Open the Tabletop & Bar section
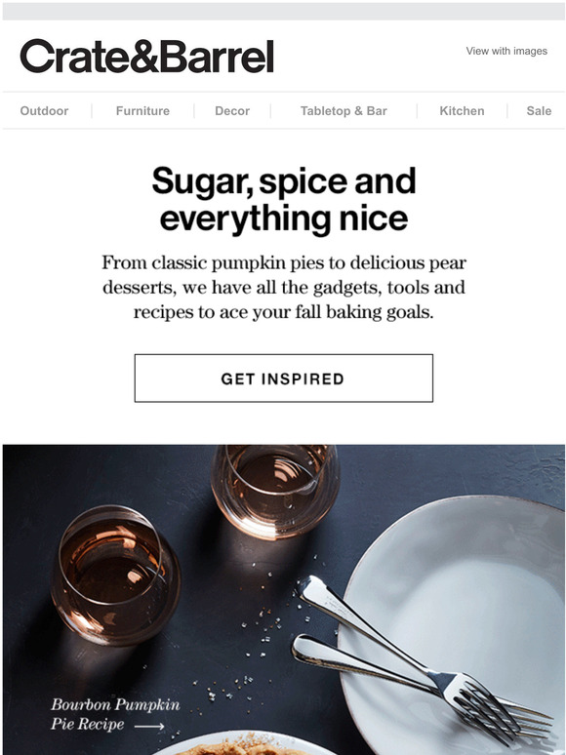This screenshot has height=755, width=566. pos(344,111)
